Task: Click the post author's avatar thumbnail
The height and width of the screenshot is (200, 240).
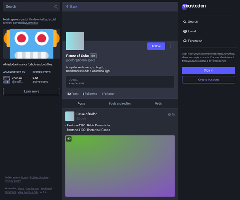Action: tap(70, 116)
